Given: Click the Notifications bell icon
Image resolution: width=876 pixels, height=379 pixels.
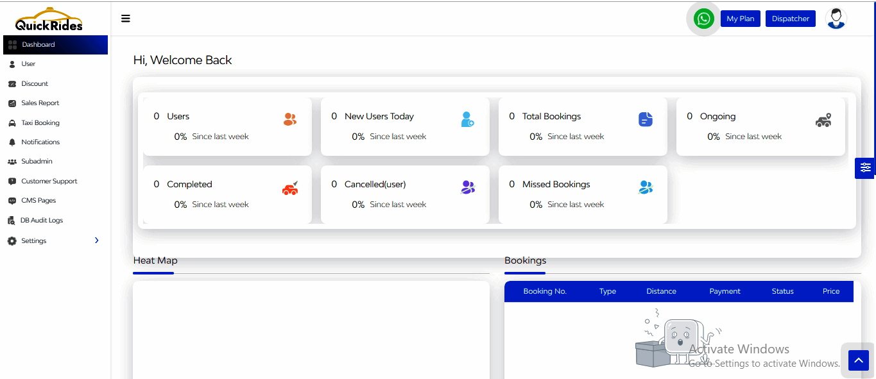Looking at the screenshot, I should pyautogui.click(x=12, y=142).
